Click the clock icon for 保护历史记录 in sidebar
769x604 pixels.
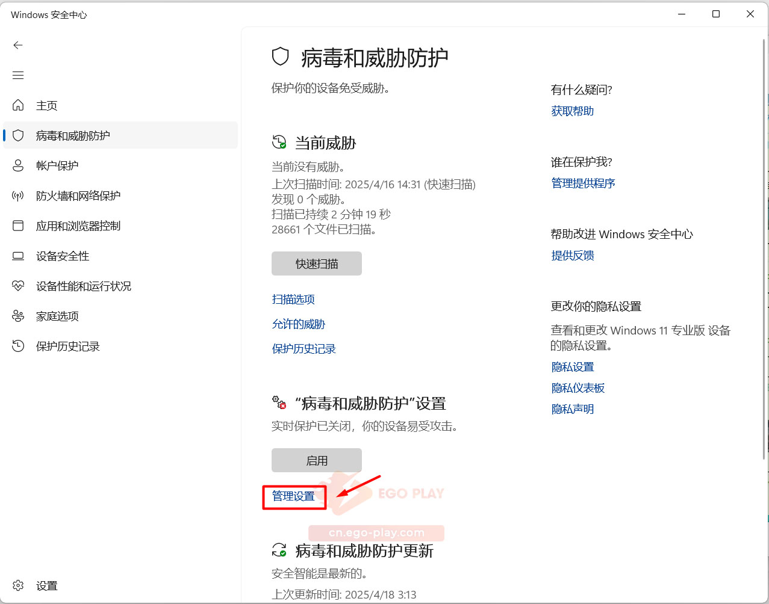coord(18,346)
